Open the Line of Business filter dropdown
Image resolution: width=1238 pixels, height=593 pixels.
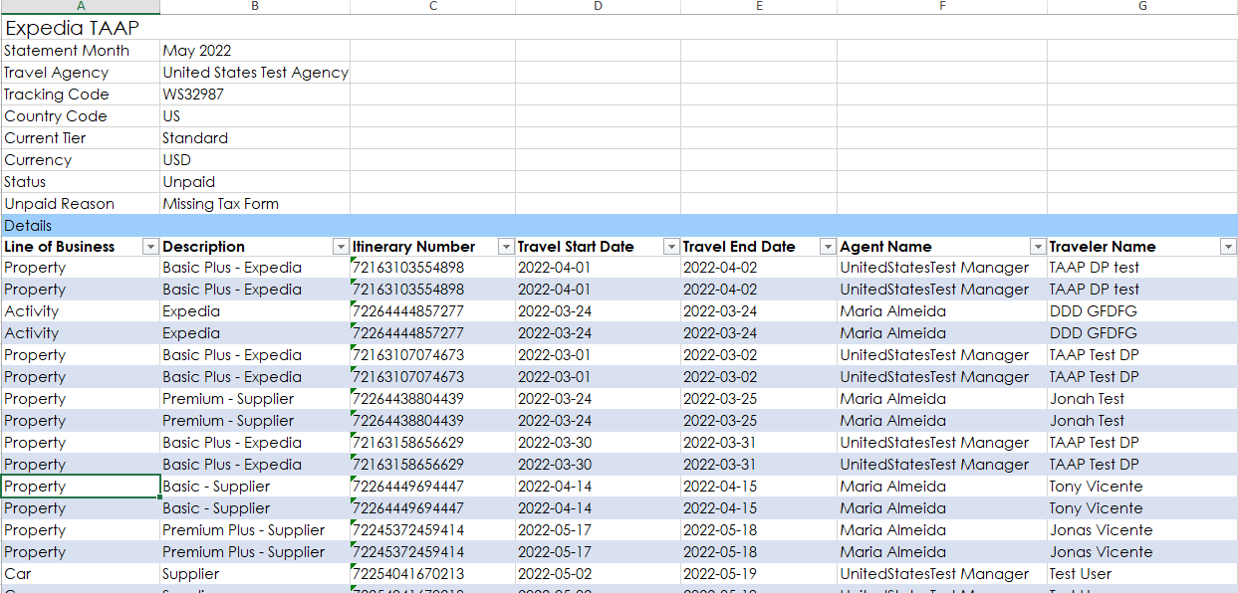pos(150,247)
